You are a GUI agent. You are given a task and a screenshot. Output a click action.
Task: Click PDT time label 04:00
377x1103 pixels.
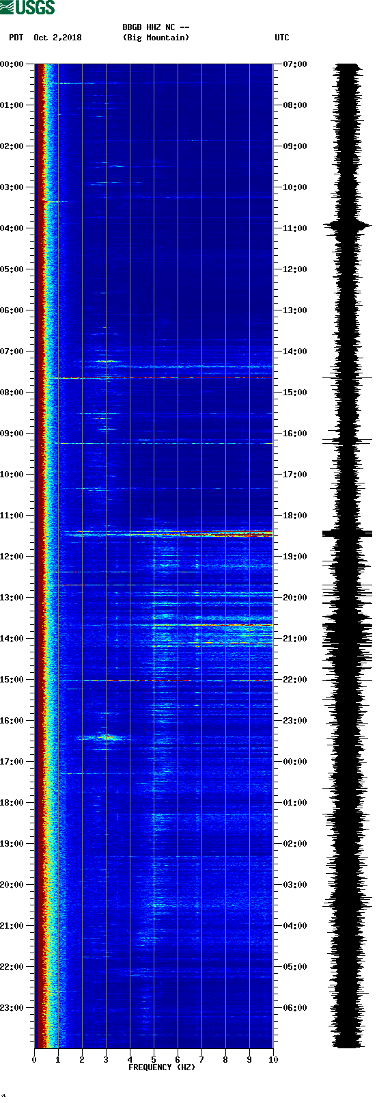pos(12,228)
